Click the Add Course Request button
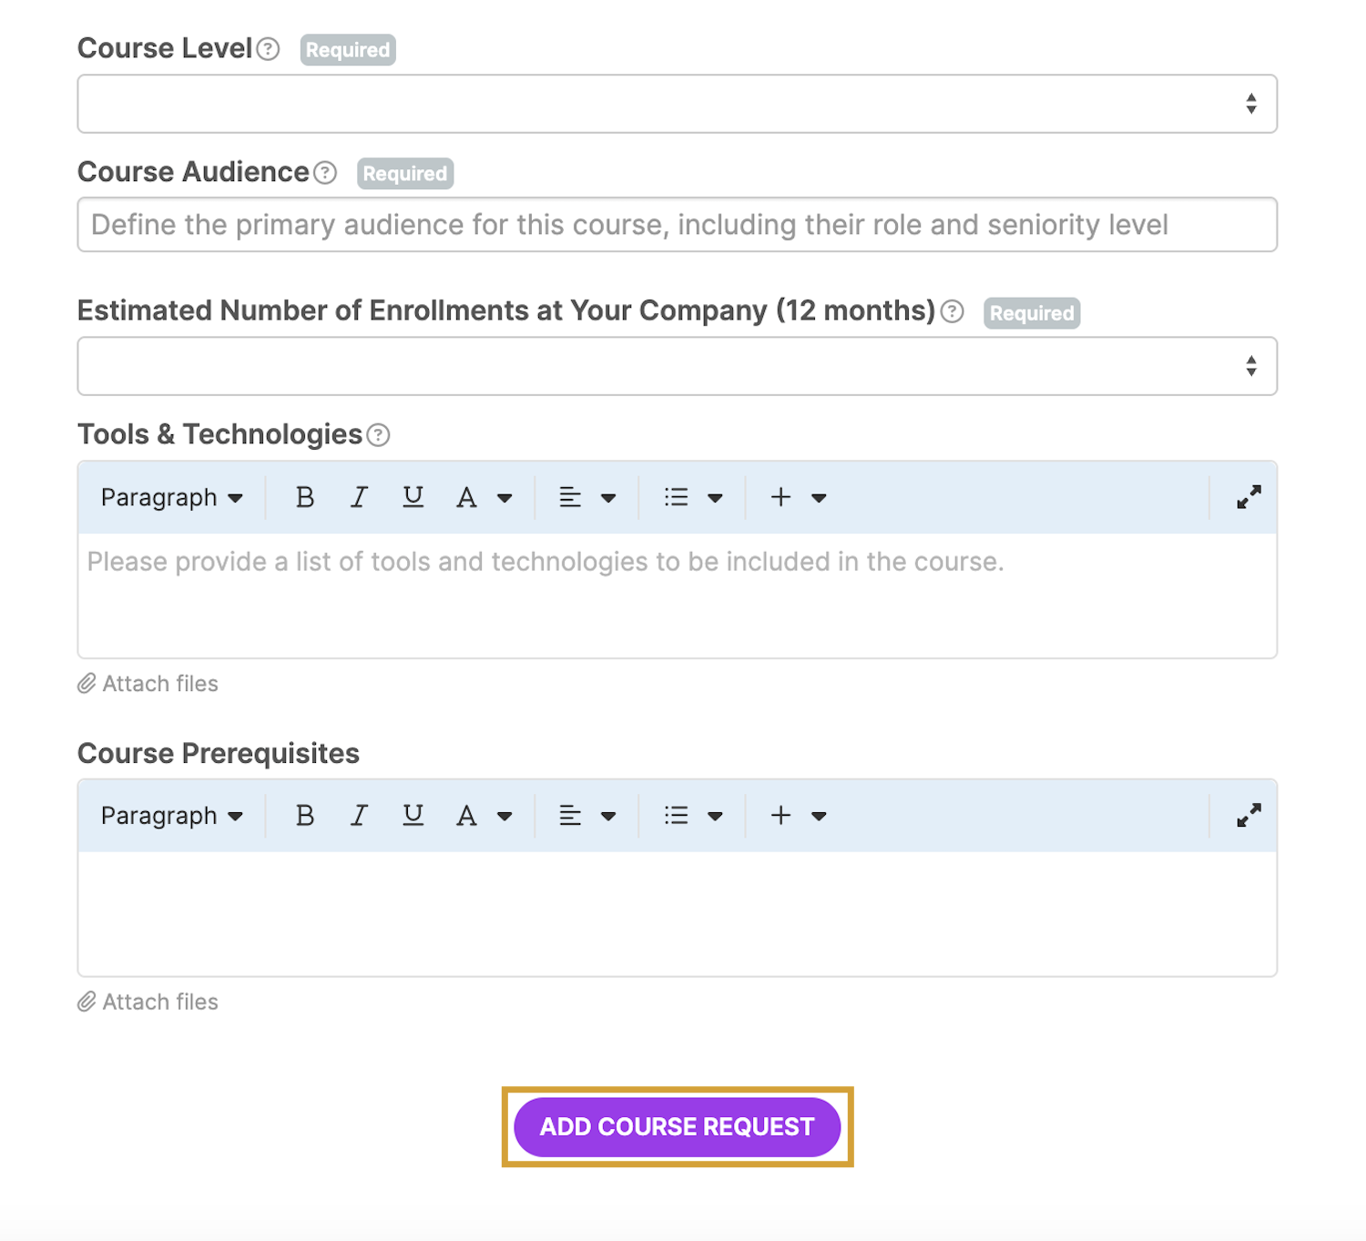 [677, 1126]
